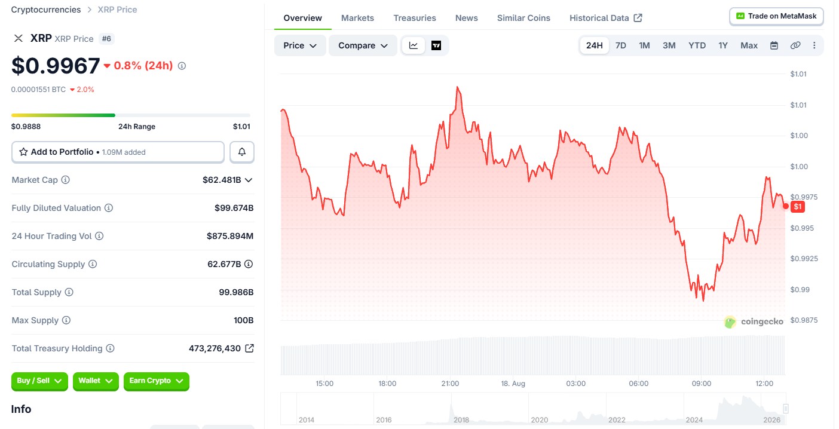
Task: Show 24 Hour Trading Vol info icon
Action: tap(99, 236)
